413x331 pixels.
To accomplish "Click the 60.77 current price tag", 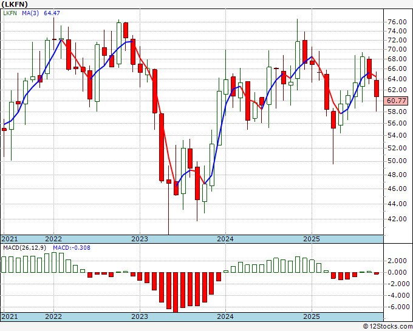I will coord(396,101).
